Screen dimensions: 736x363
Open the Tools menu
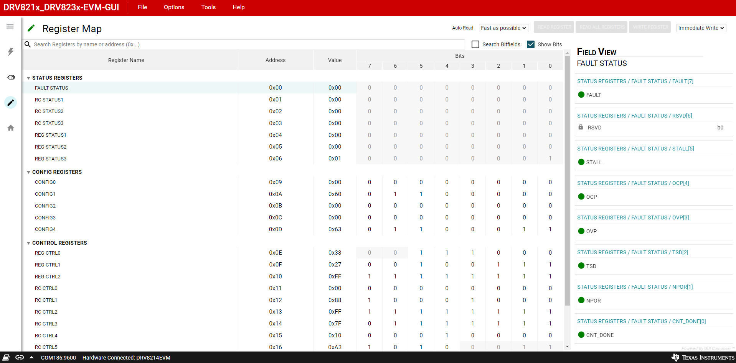point(208,7)
